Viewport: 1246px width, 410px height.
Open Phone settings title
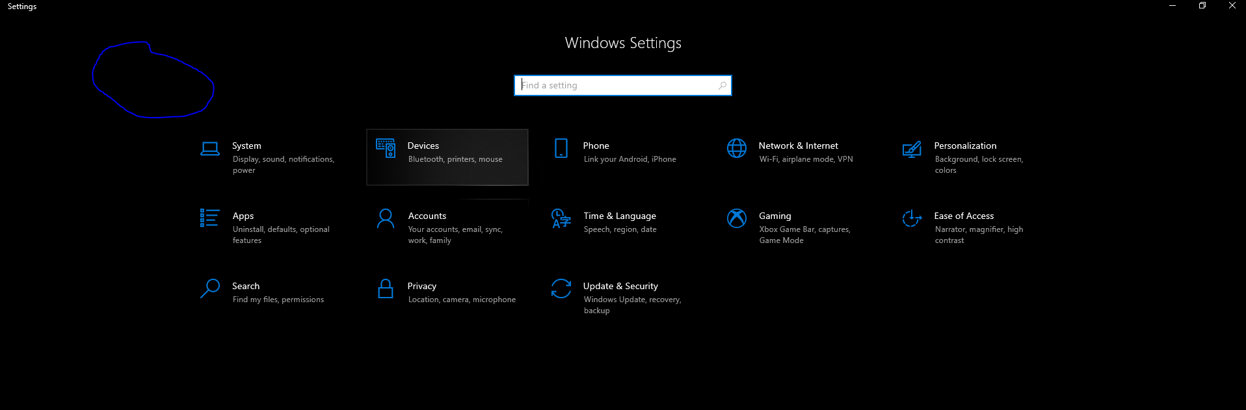596,146
